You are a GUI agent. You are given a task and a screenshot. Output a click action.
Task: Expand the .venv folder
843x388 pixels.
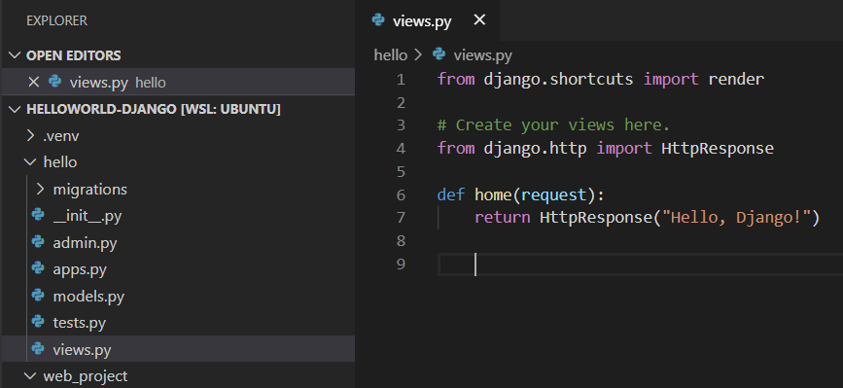coord(31,136)
